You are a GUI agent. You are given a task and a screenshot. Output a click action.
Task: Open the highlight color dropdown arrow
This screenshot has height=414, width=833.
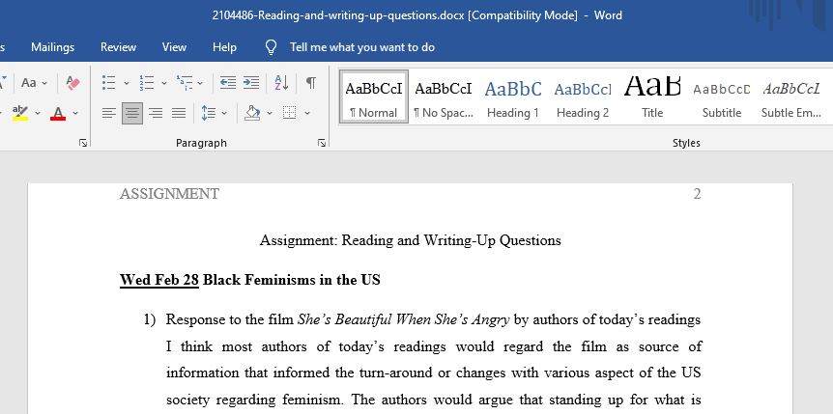[38, 113]
